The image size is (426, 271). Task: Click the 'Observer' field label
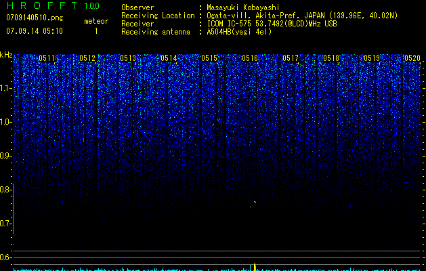tap(137, 7)
